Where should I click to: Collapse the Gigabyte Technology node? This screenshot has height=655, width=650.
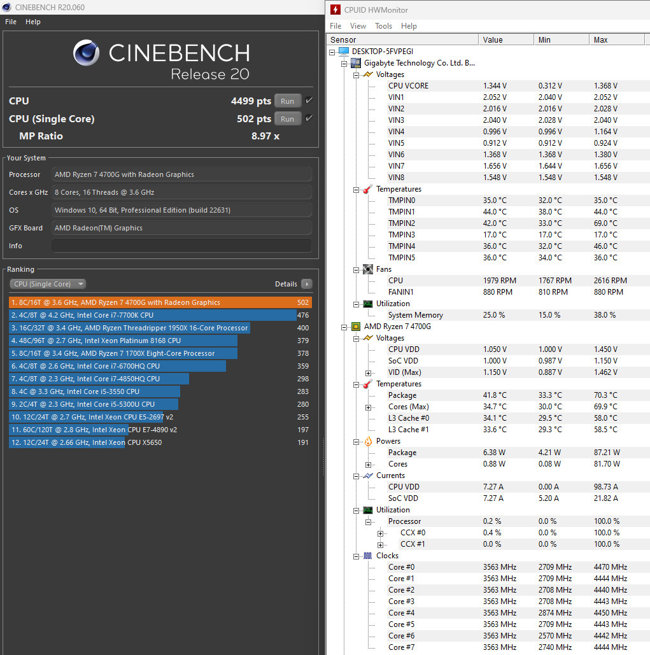(x=344, y=64)
